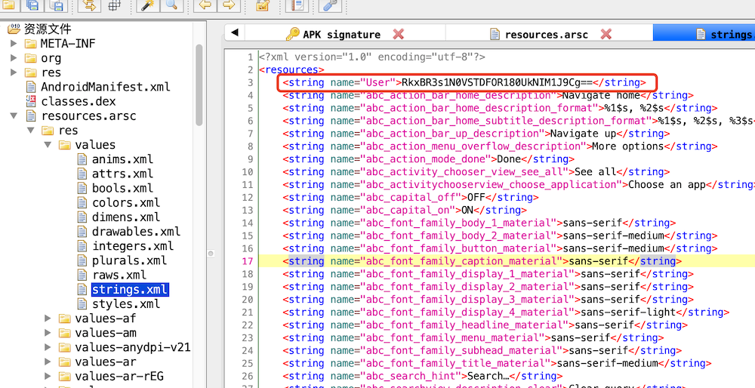The width and height of the screenshot is (755, 388).
Task: Click the AndroidManifest.xml document icon
Action: point(31,87)
